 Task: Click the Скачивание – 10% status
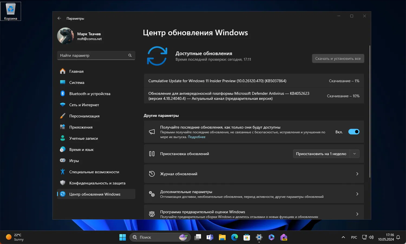(x=343, y=96)
